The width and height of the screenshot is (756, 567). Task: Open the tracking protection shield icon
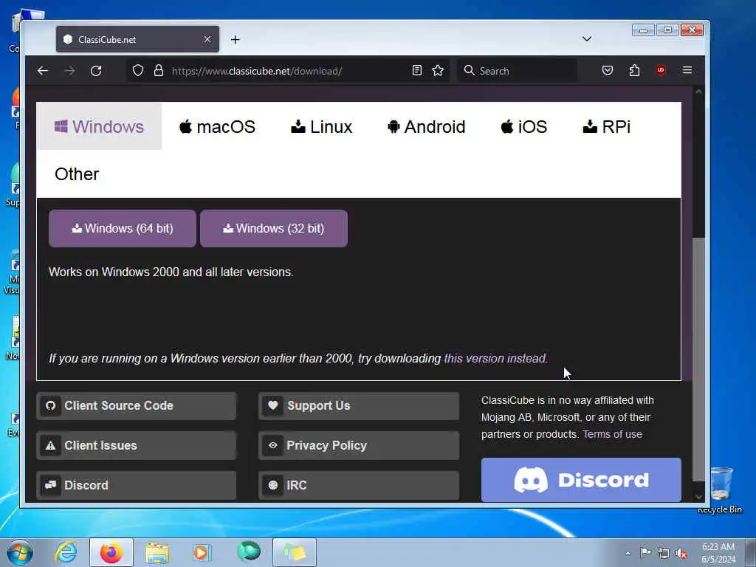(138, 71)
